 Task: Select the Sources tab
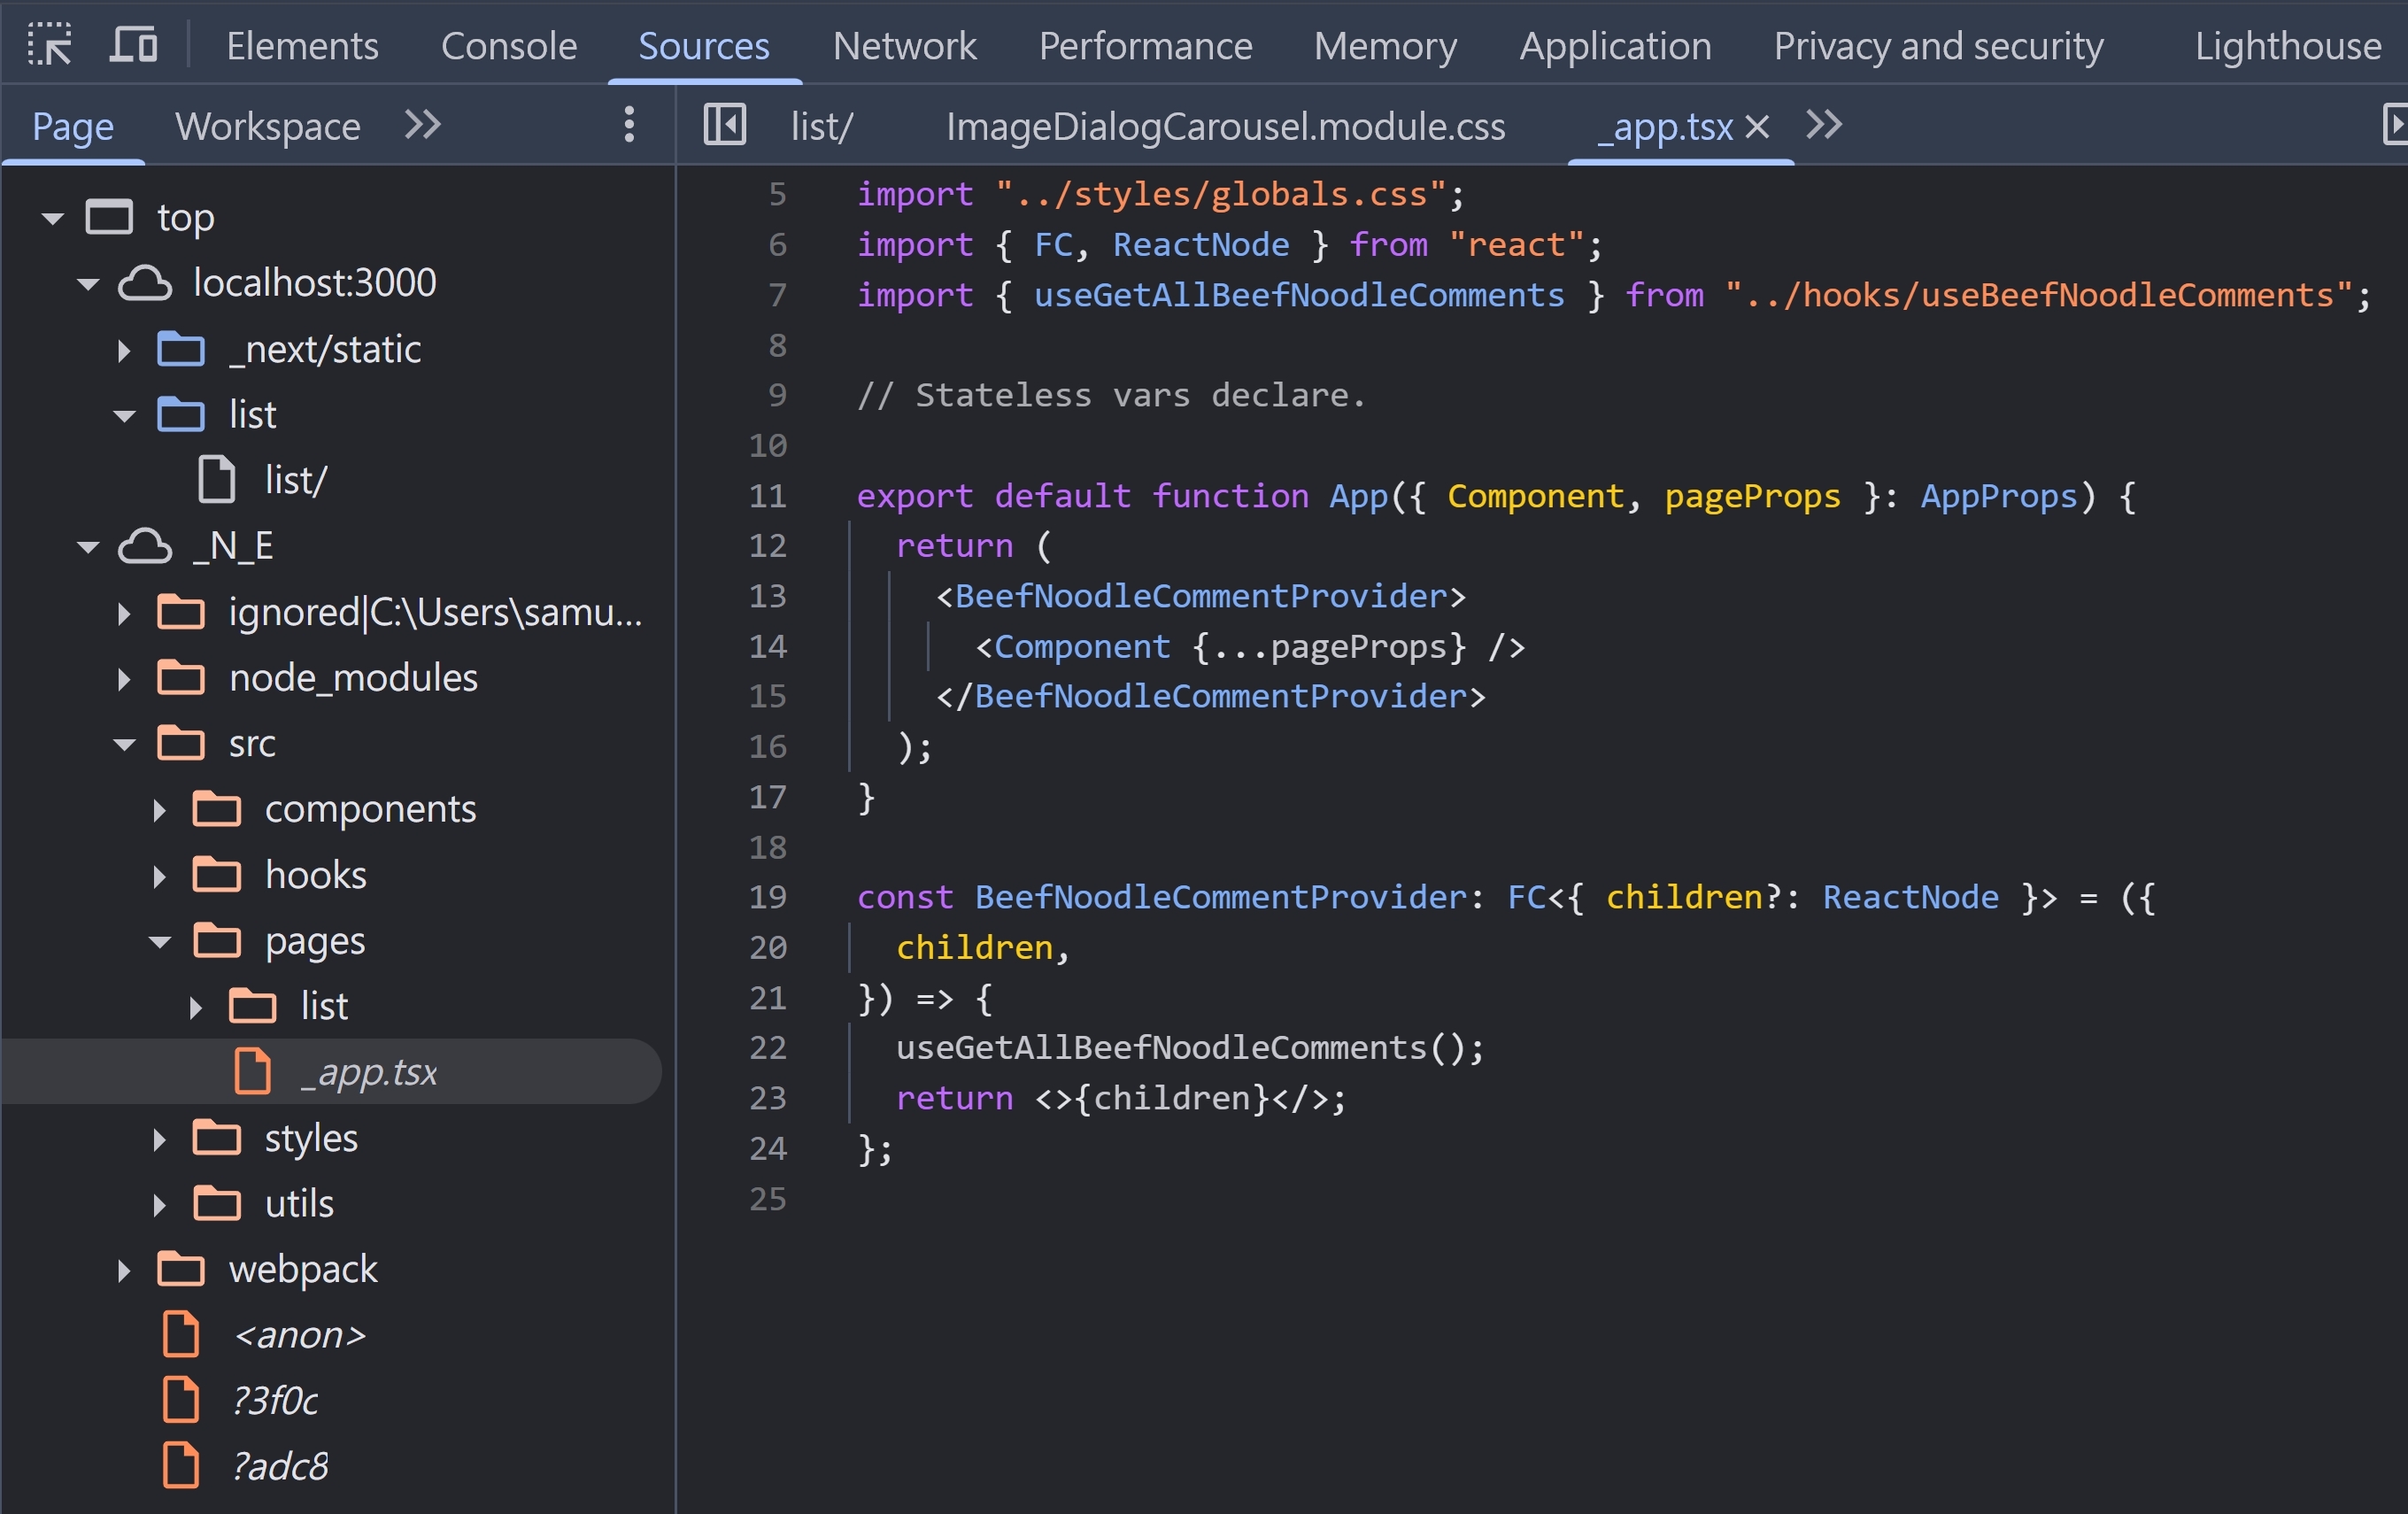pyautogui.click(x=704, y=46)
